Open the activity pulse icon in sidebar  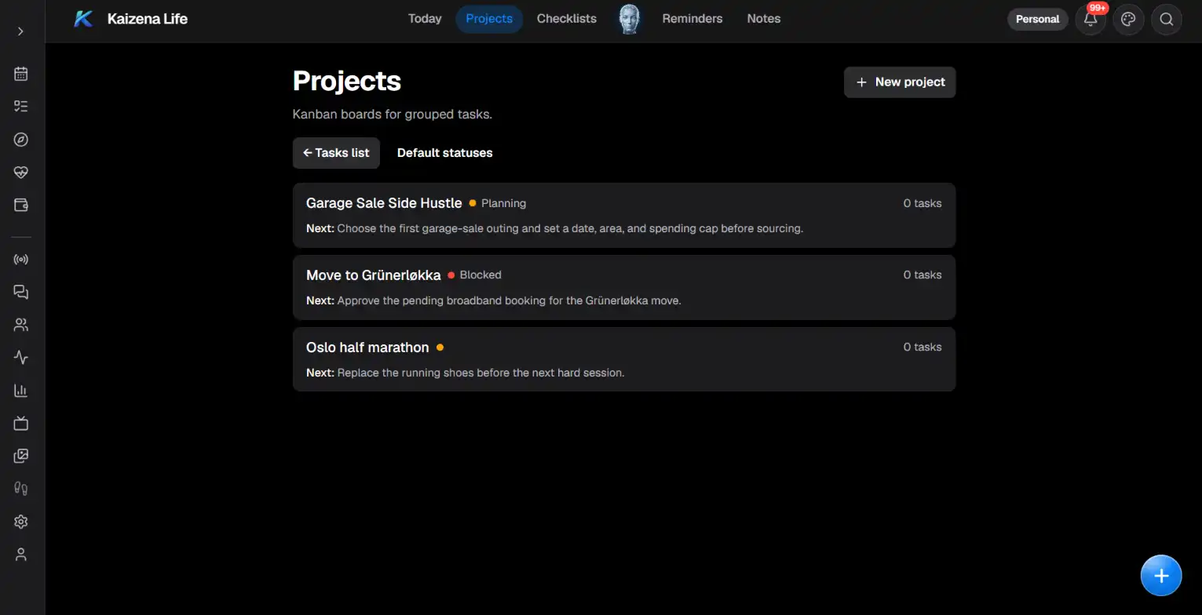tap(21, 358)
